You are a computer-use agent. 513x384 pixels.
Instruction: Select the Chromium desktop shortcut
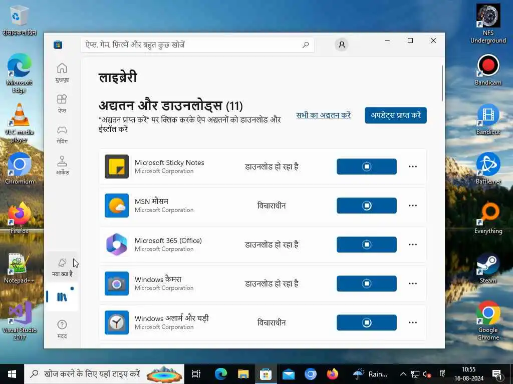(19, 169)
